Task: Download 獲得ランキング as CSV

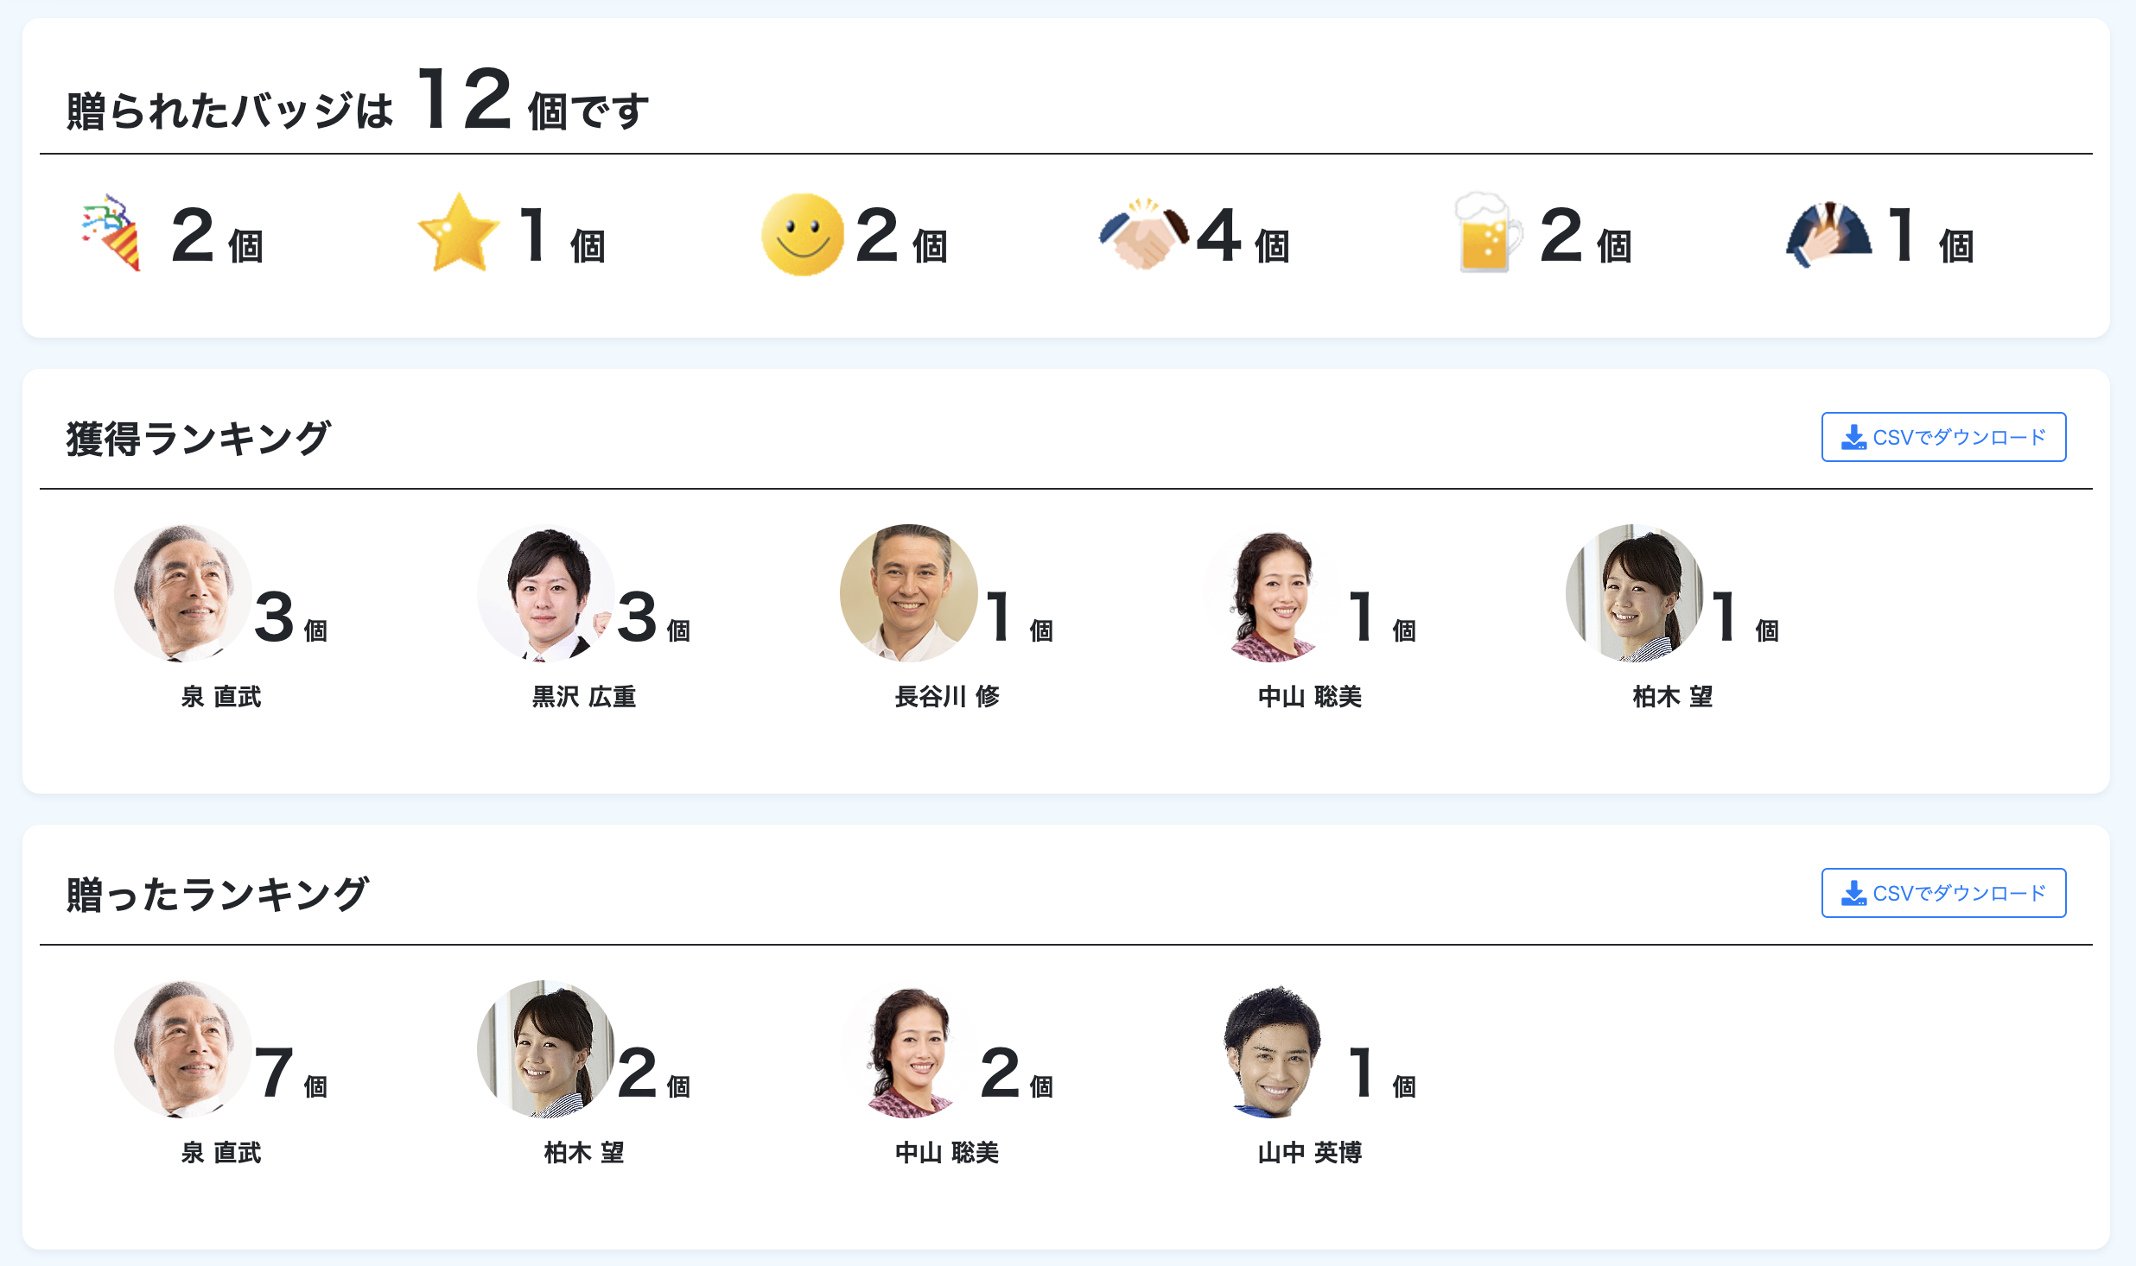Action: pos(1943,437)
